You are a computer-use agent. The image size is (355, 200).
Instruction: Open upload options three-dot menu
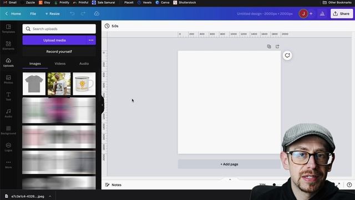[x=91, y=40]
